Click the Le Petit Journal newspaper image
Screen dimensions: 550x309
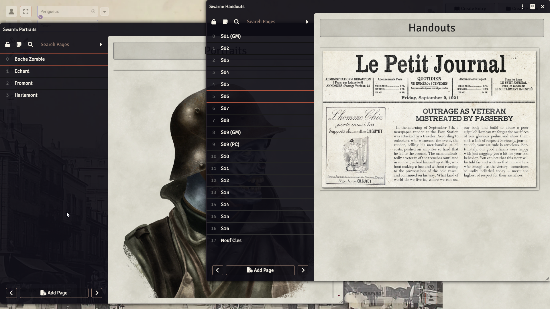tap(429, 119)
